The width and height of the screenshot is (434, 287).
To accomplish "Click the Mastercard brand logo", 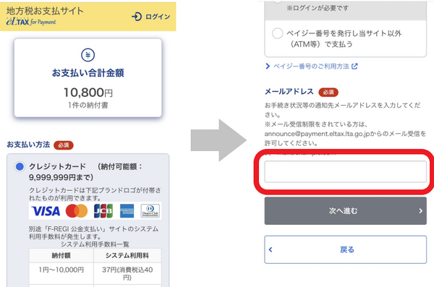I will tap(77, 211).
